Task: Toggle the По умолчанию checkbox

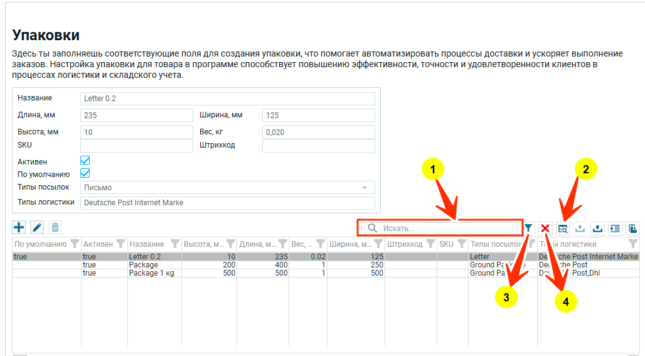Action: click(85, 174)
